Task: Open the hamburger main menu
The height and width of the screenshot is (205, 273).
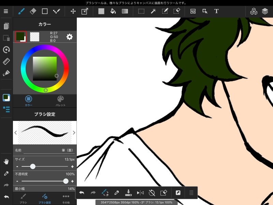Action: tap(6, 11)
